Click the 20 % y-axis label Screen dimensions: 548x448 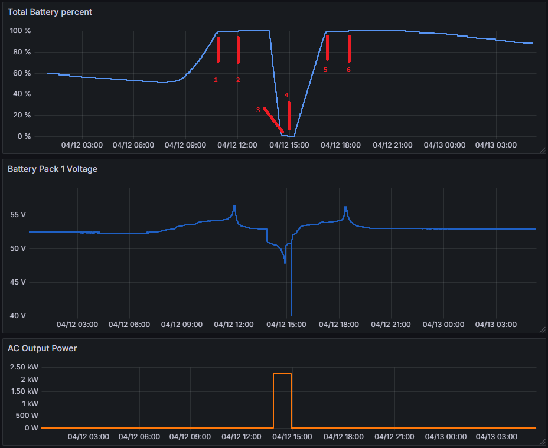(22, 115)
